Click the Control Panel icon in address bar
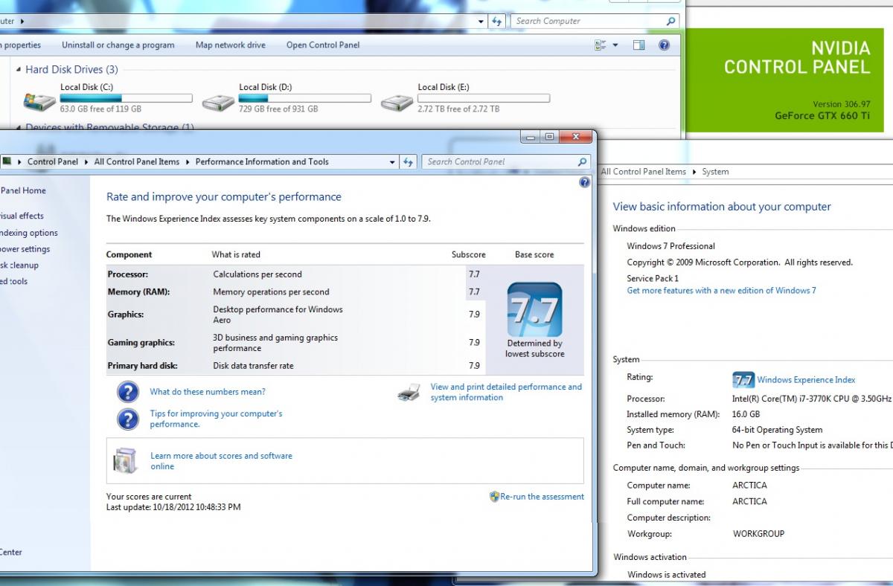The width and height of the screenshot is (893, 586). click(7, 161)
